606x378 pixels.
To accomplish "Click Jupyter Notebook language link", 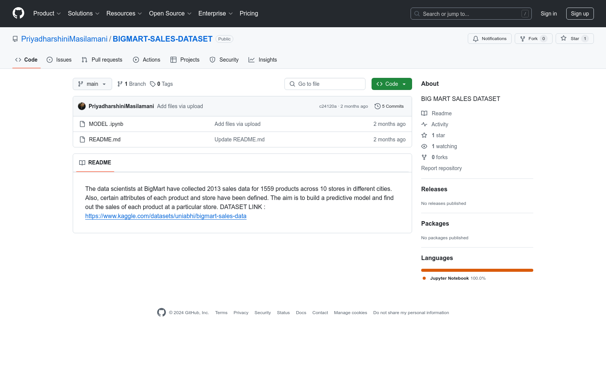I will coord(454,278).
